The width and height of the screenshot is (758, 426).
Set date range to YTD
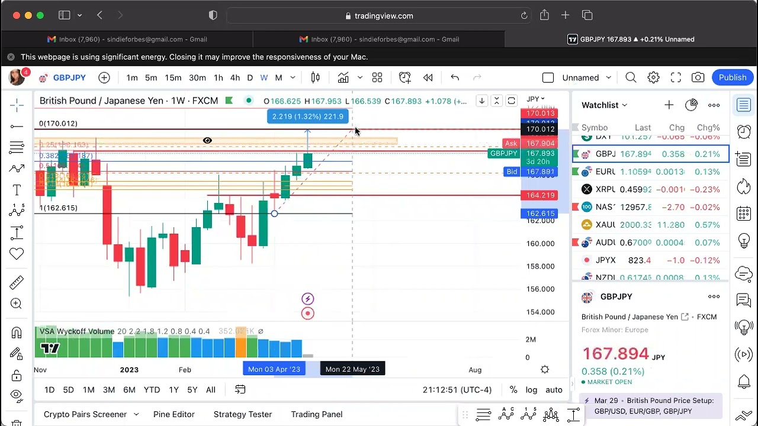[152, 390]
